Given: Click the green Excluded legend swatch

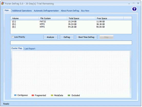Looking at the screenshot, I should coord(69,95).
